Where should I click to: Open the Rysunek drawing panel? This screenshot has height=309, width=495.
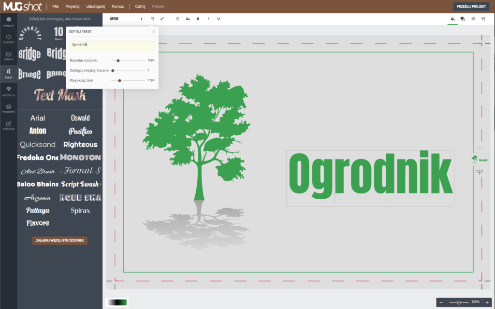point(9,125)
